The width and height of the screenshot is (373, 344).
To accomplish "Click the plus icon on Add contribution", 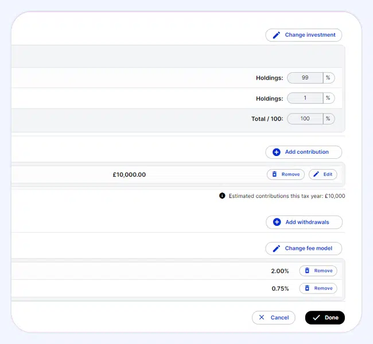I will pyautogui.click(x=277, y=152).
